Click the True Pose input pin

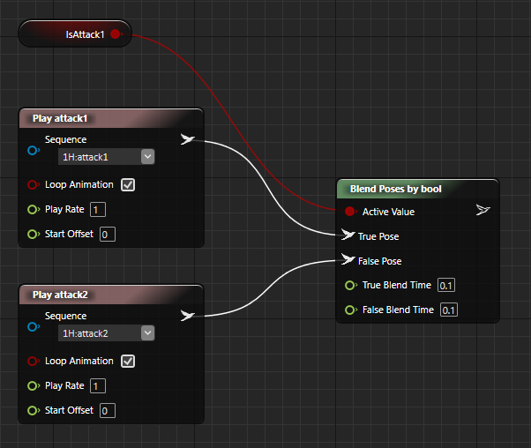[348, 235]
